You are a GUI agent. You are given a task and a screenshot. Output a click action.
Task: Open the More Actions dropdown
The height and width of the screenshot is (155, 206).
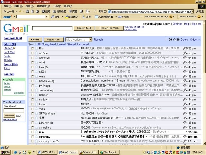(x=79, y=39)
